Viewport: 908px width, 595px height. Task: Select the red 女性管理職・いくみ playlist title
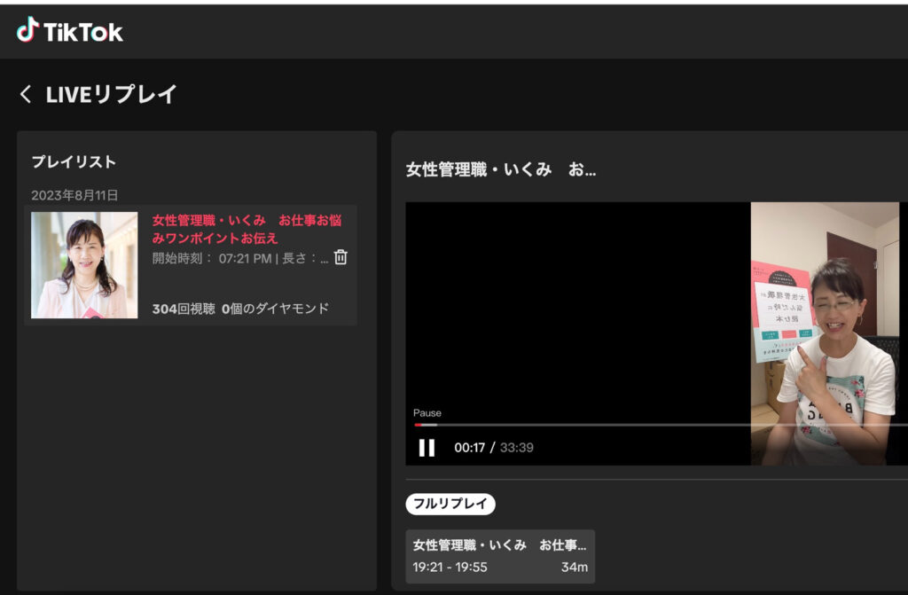[x=246, y=229]
